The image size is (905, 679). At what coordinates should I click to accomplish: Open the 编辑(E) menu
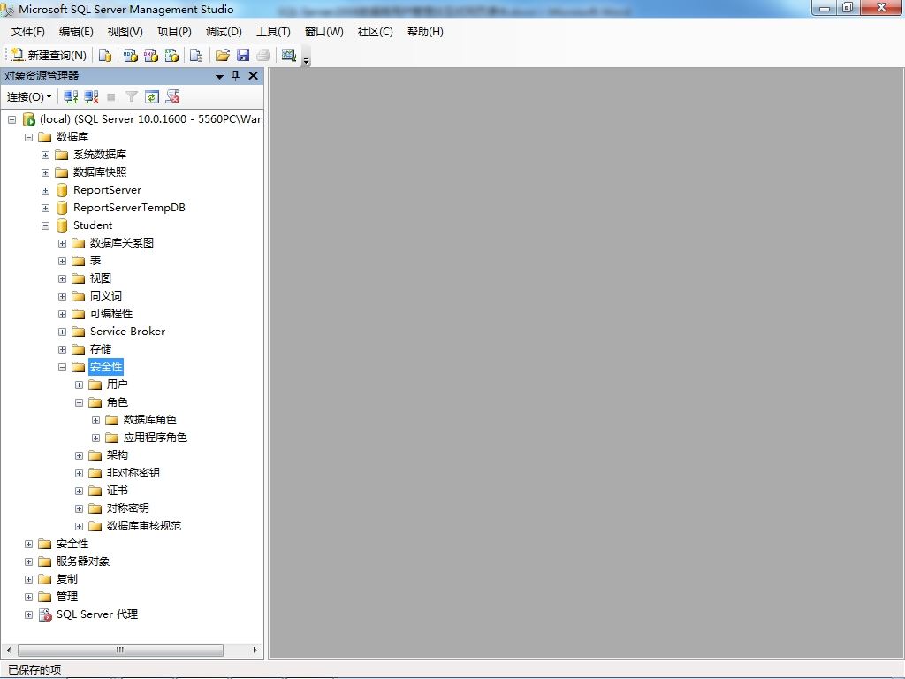[x=76, y=32]
